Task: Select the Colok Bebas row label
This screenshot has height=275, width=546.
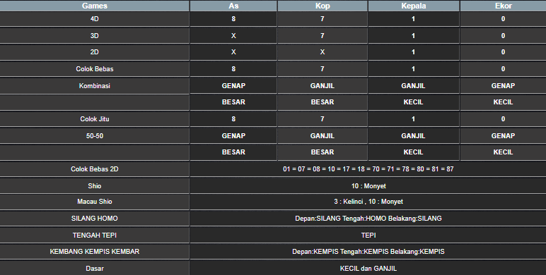Action: [95, 69]
